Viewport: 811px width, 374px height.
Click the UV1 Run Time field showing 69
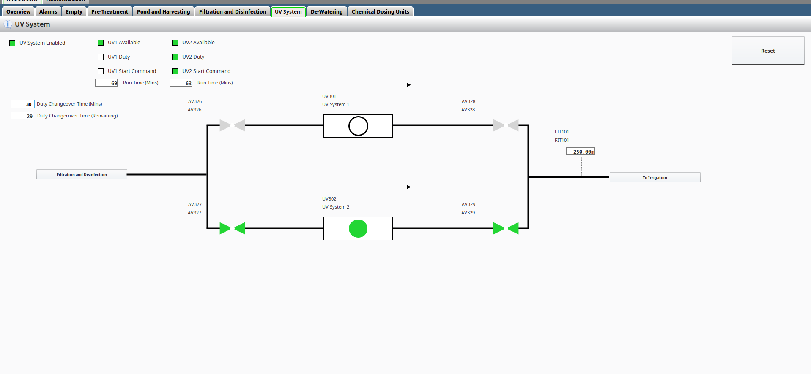107,83
